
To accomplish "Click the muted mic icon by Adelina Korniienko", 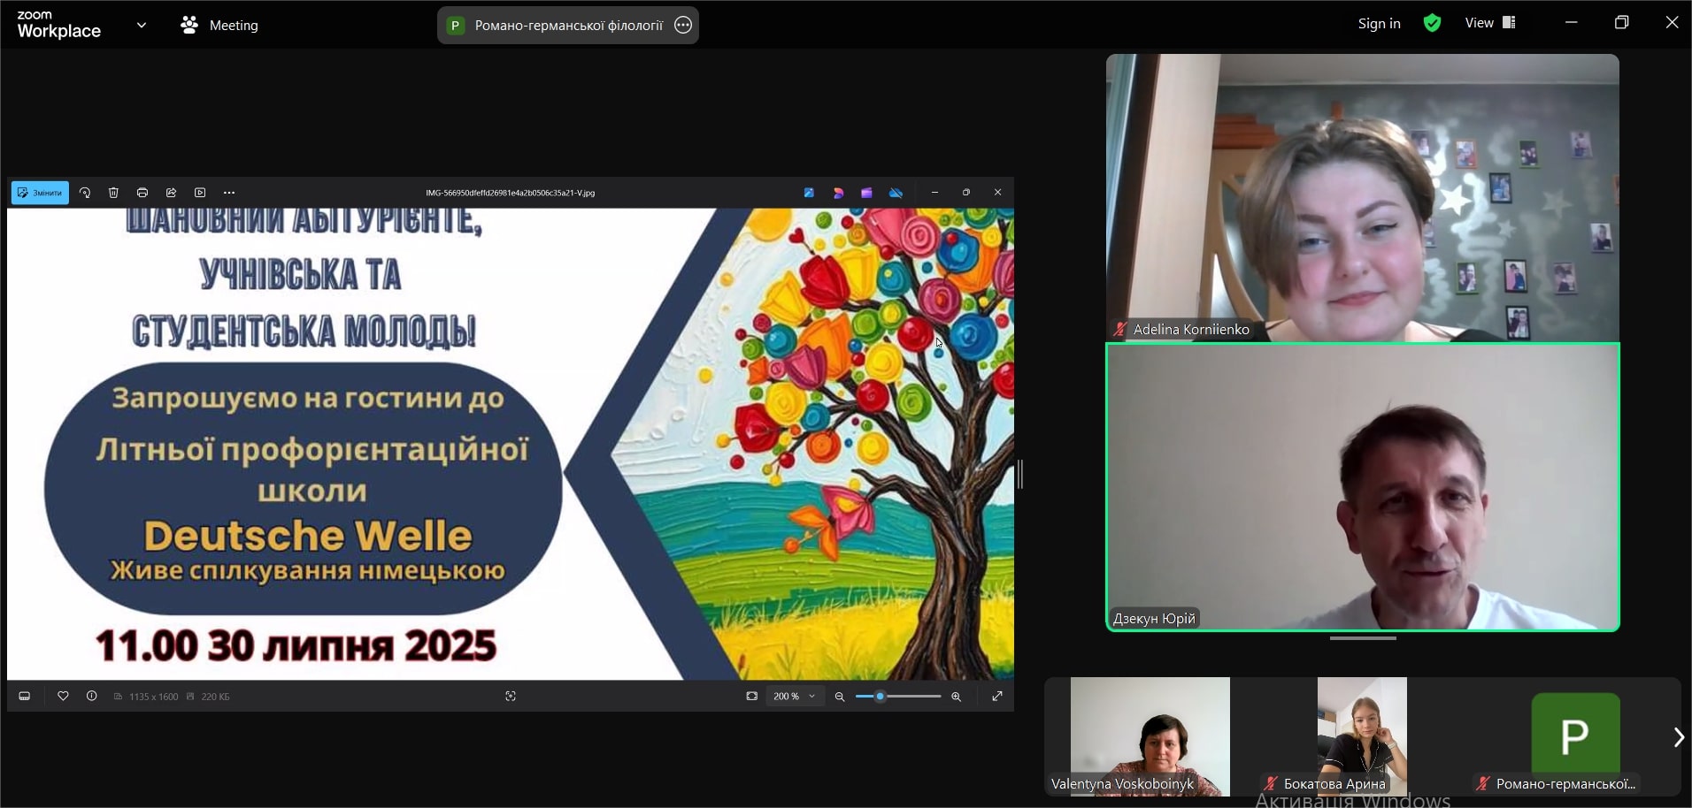I will click(x=1120, y=329).
